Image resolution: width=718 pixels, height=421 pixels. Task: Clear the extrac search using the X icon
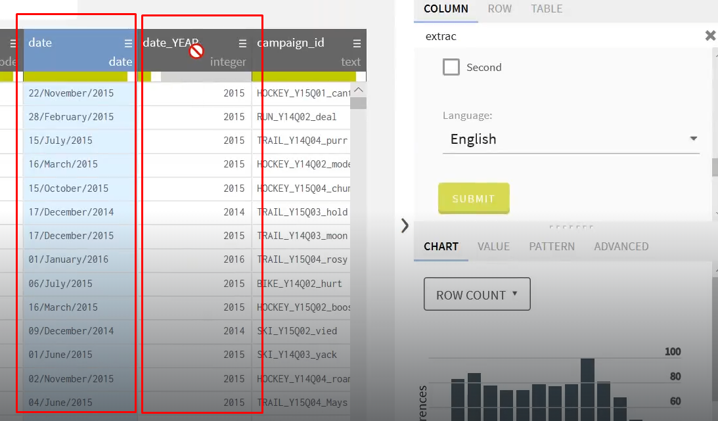[x=710, y=35]
